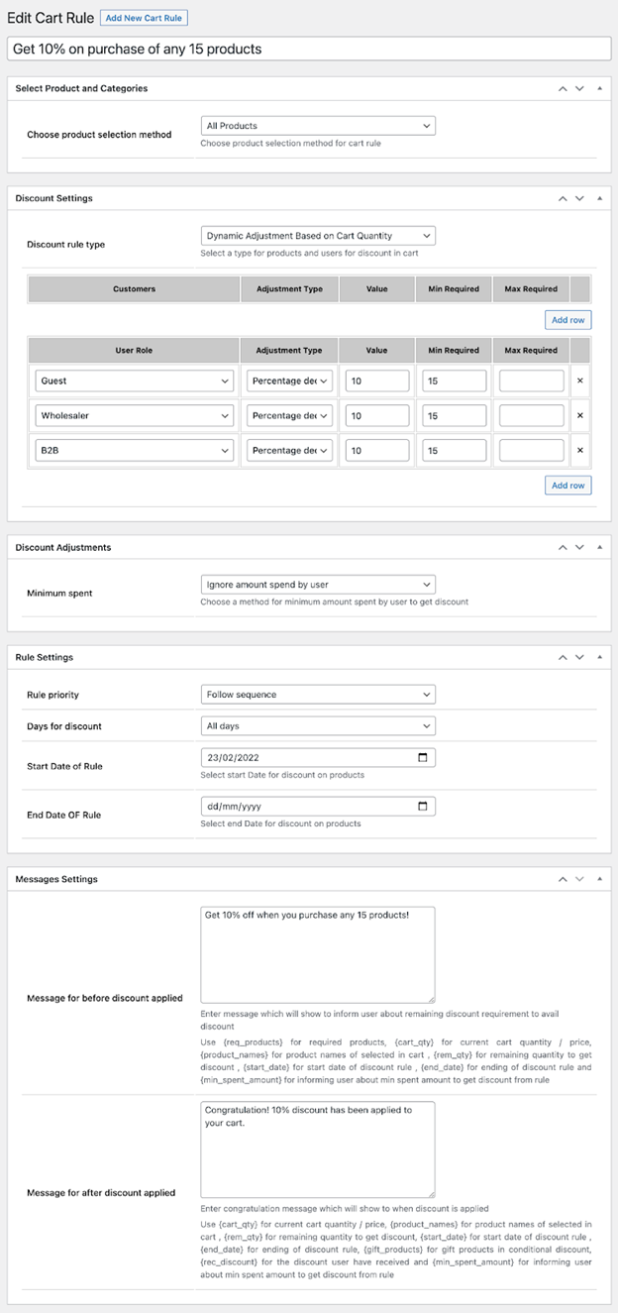Collapse the Messages Settings panel

(x=601, y=878)
